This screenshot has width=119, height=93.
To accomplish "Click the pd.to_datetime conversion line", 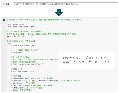I will (27, 64).
